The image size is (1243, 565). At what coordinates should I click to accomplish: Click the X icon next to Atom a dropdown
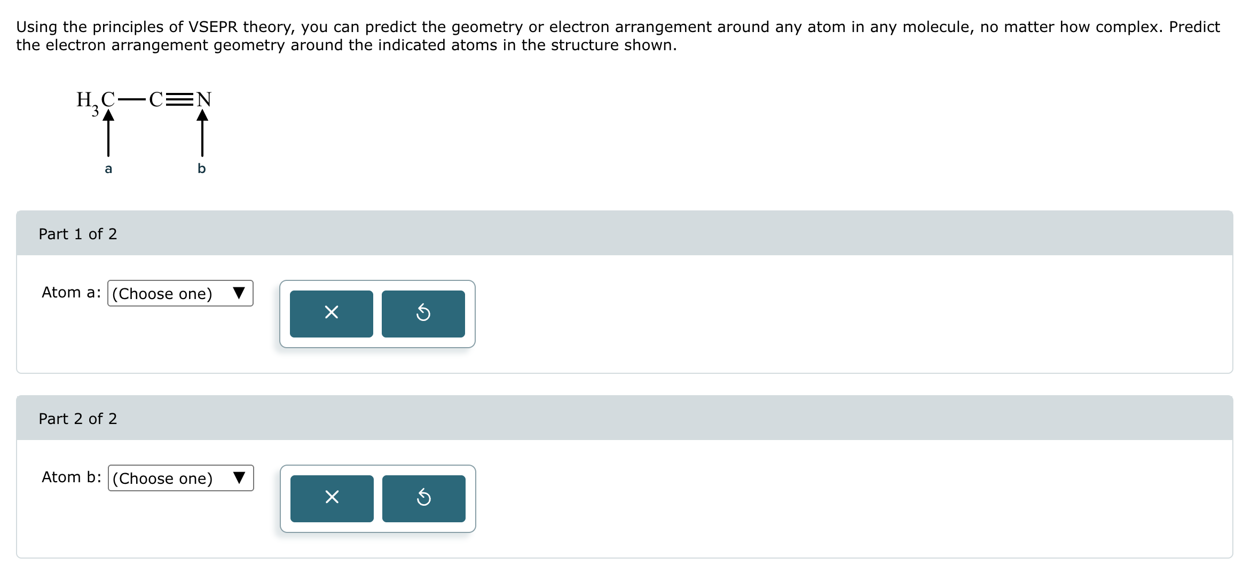(x=331, y=313)
